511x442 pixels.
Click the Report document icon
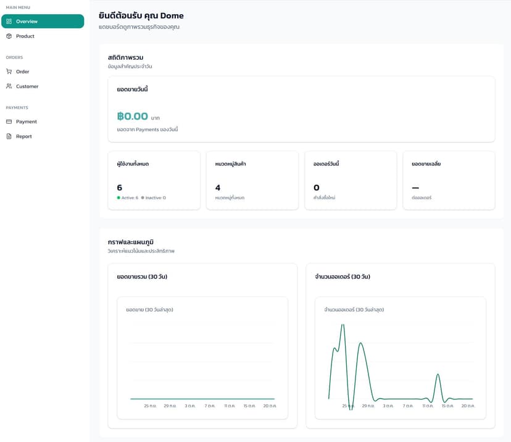pyautogui.click(x=9, y=136)
